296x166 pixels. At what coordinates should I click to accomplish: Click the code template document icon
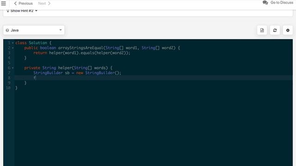point(262,30)
